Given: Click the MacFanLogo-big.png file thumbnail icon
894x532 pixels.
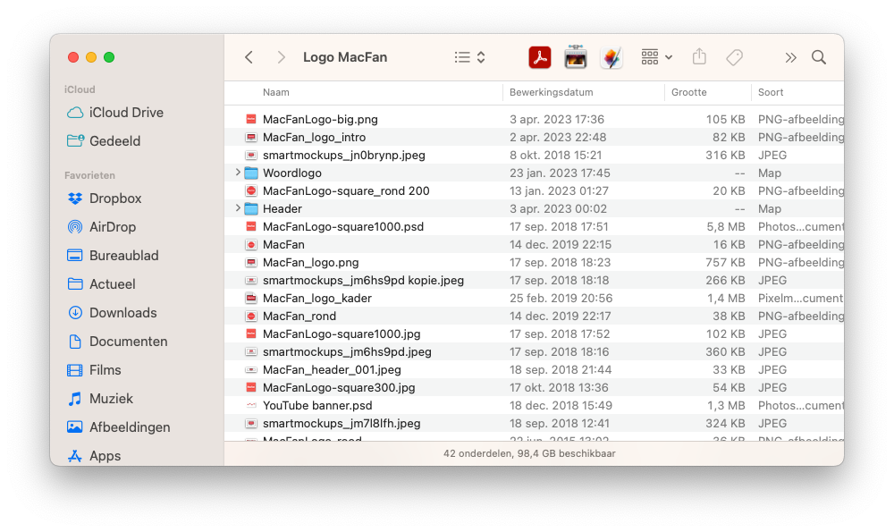Looking at the screenshot, I should 251,119.
